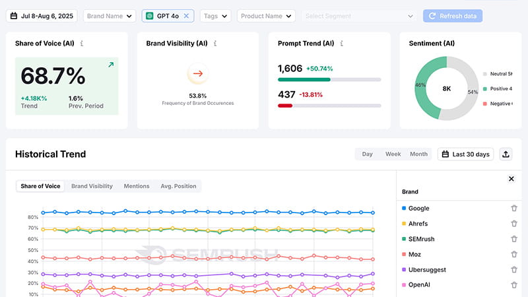
Task: Click the 8K donut center label
Action: click(x=447, y=89)
